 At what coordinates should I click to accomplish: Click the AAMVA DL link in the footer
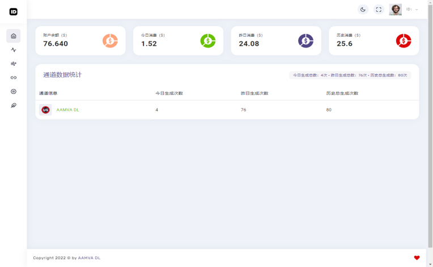click(x=89, y=258)
